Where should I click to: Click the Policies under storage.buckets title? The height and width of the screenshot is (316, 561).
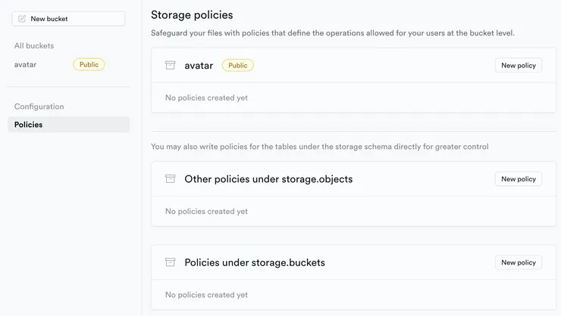(x=255, y=262)
